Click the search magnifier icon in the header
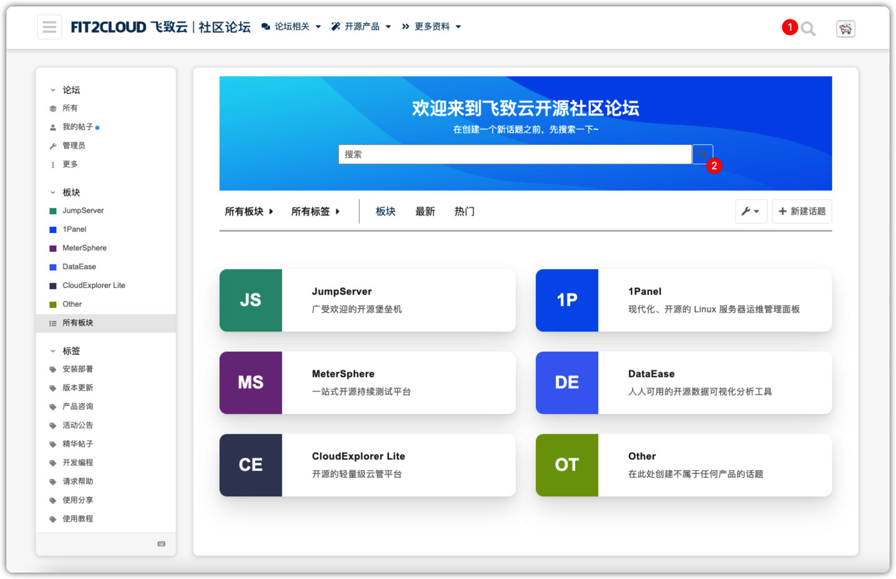The height and width of the screenshot is (579, 896). click(808, 28)
